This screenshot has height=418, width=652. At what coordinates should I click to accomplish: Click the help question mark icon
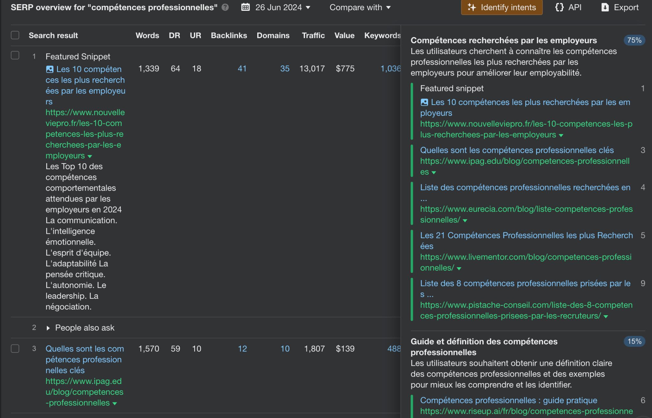tap(225, 7)
